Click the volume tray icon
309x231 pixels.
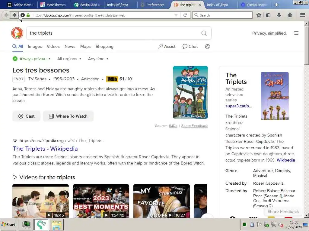[281, 225]
